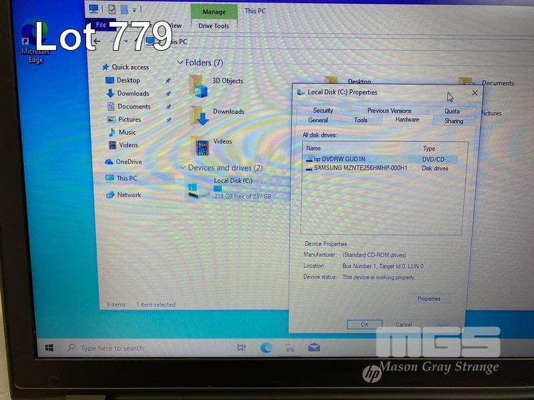The height and width of the screenshot is (400, 534).
Task: Open the 3D Objects folder icon
Action: tap(198, 86)
